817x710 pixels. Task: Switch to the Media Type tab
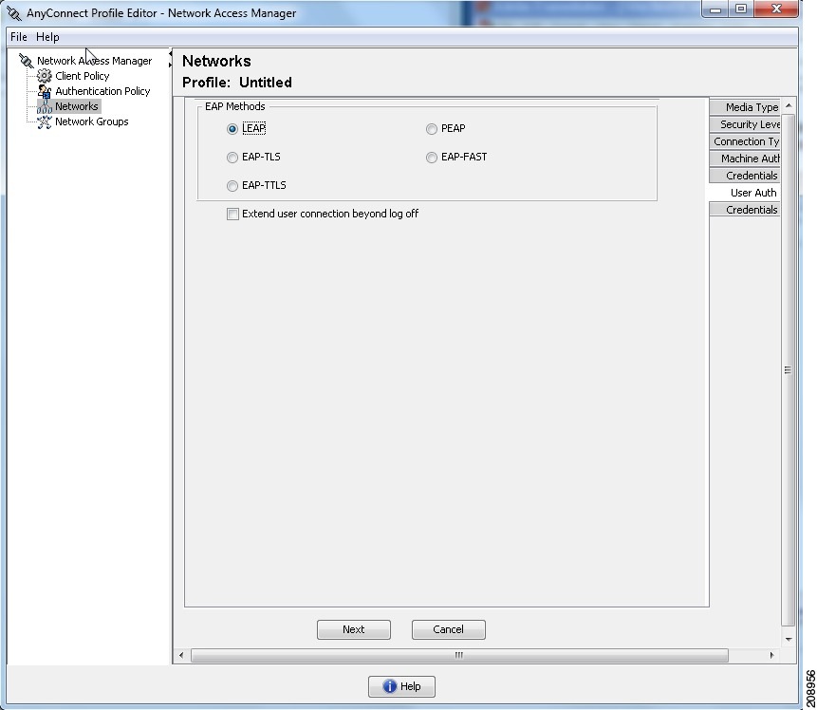pos(745,107)
